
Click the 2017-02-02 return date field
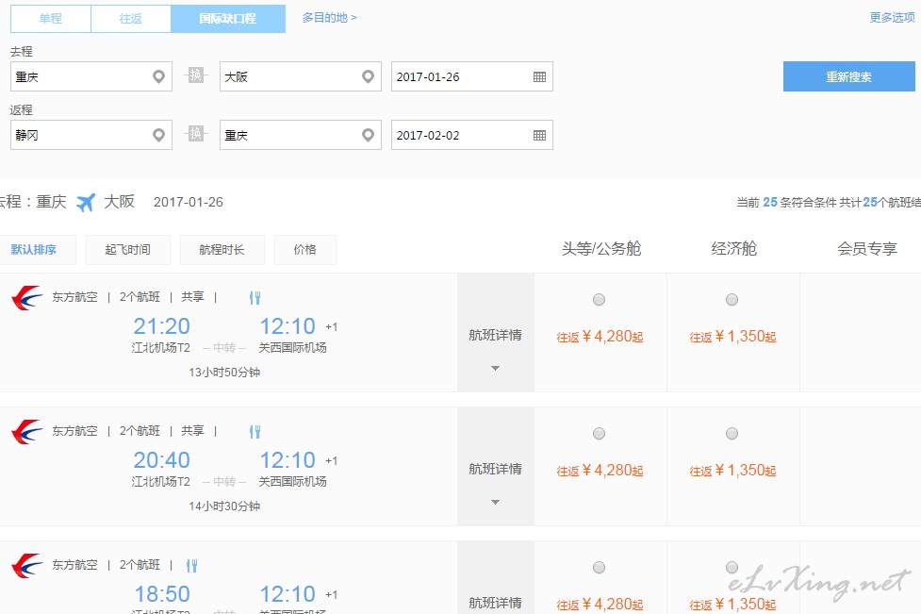click(472, 135)
